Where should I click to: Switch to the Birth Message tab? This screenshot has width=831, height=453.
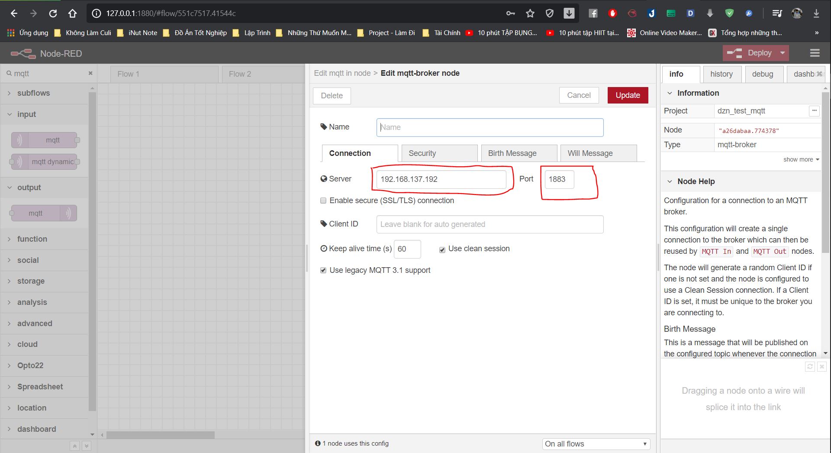click(519, 153)
